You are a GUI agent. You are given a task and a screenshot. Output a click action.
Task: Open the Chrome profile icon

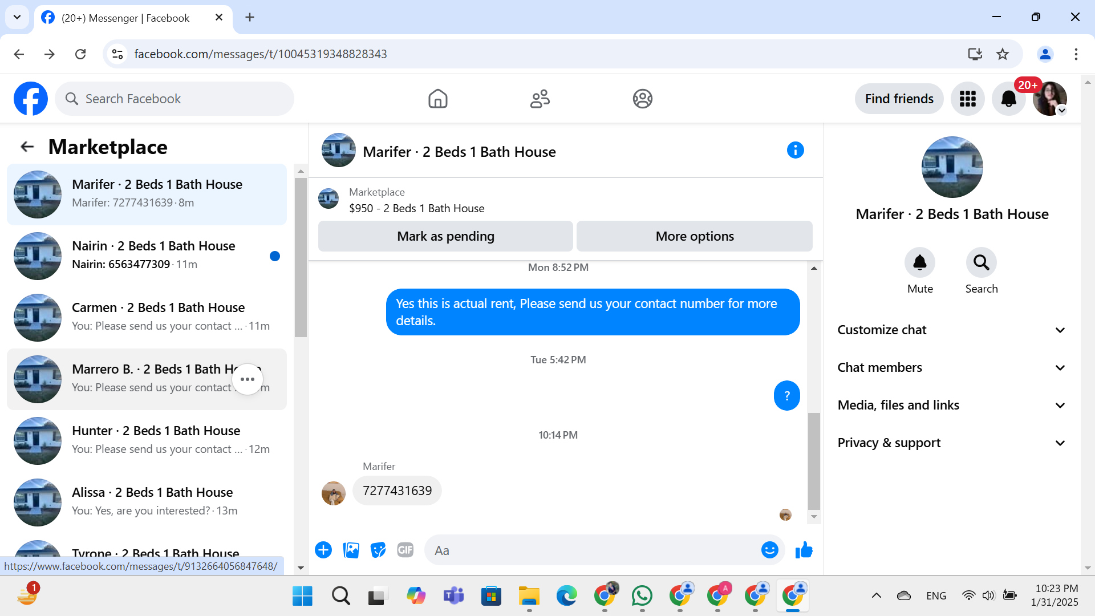pyautogui.click(x=1045, y=54)
